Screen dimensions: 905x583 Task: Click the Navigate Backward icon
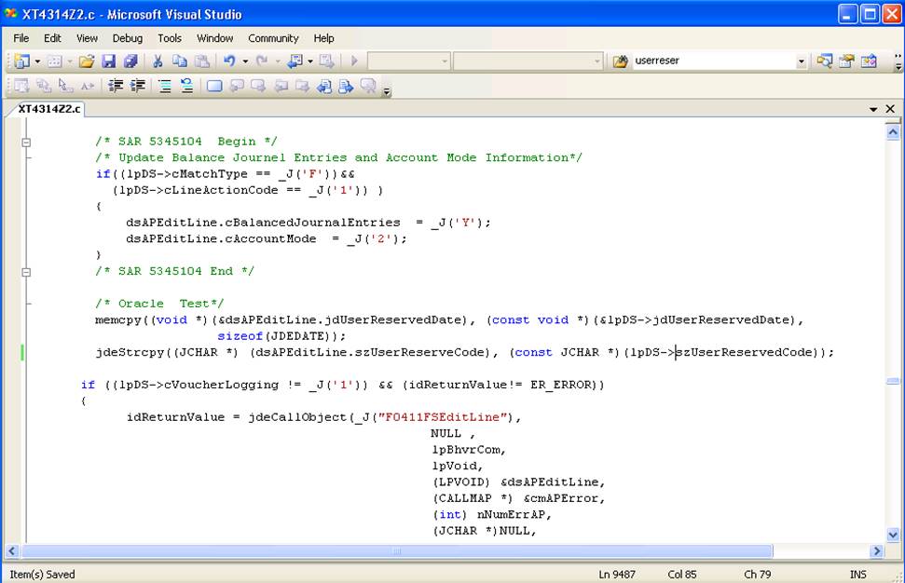pyautogui.click(x=295, y=61)
